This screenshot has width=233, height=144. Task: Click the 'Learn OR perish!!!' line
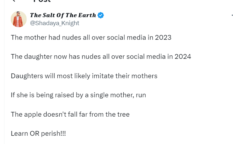[x=38, y=134]
